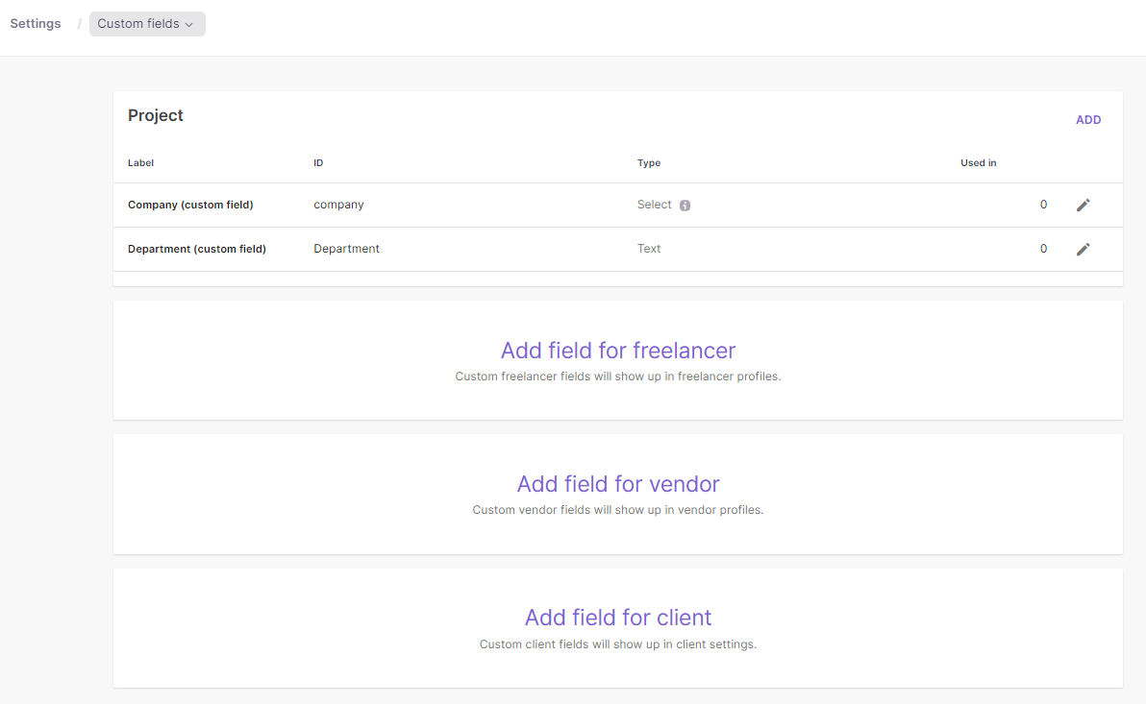Image resolution: width=1146 pixels, height=704 pixels.
Task: Click Add field for freelancer
Action: tap(618, 351)
